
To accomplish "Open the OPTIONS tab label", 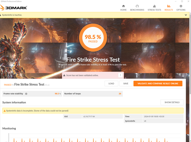I will click(x=181, y=10).
